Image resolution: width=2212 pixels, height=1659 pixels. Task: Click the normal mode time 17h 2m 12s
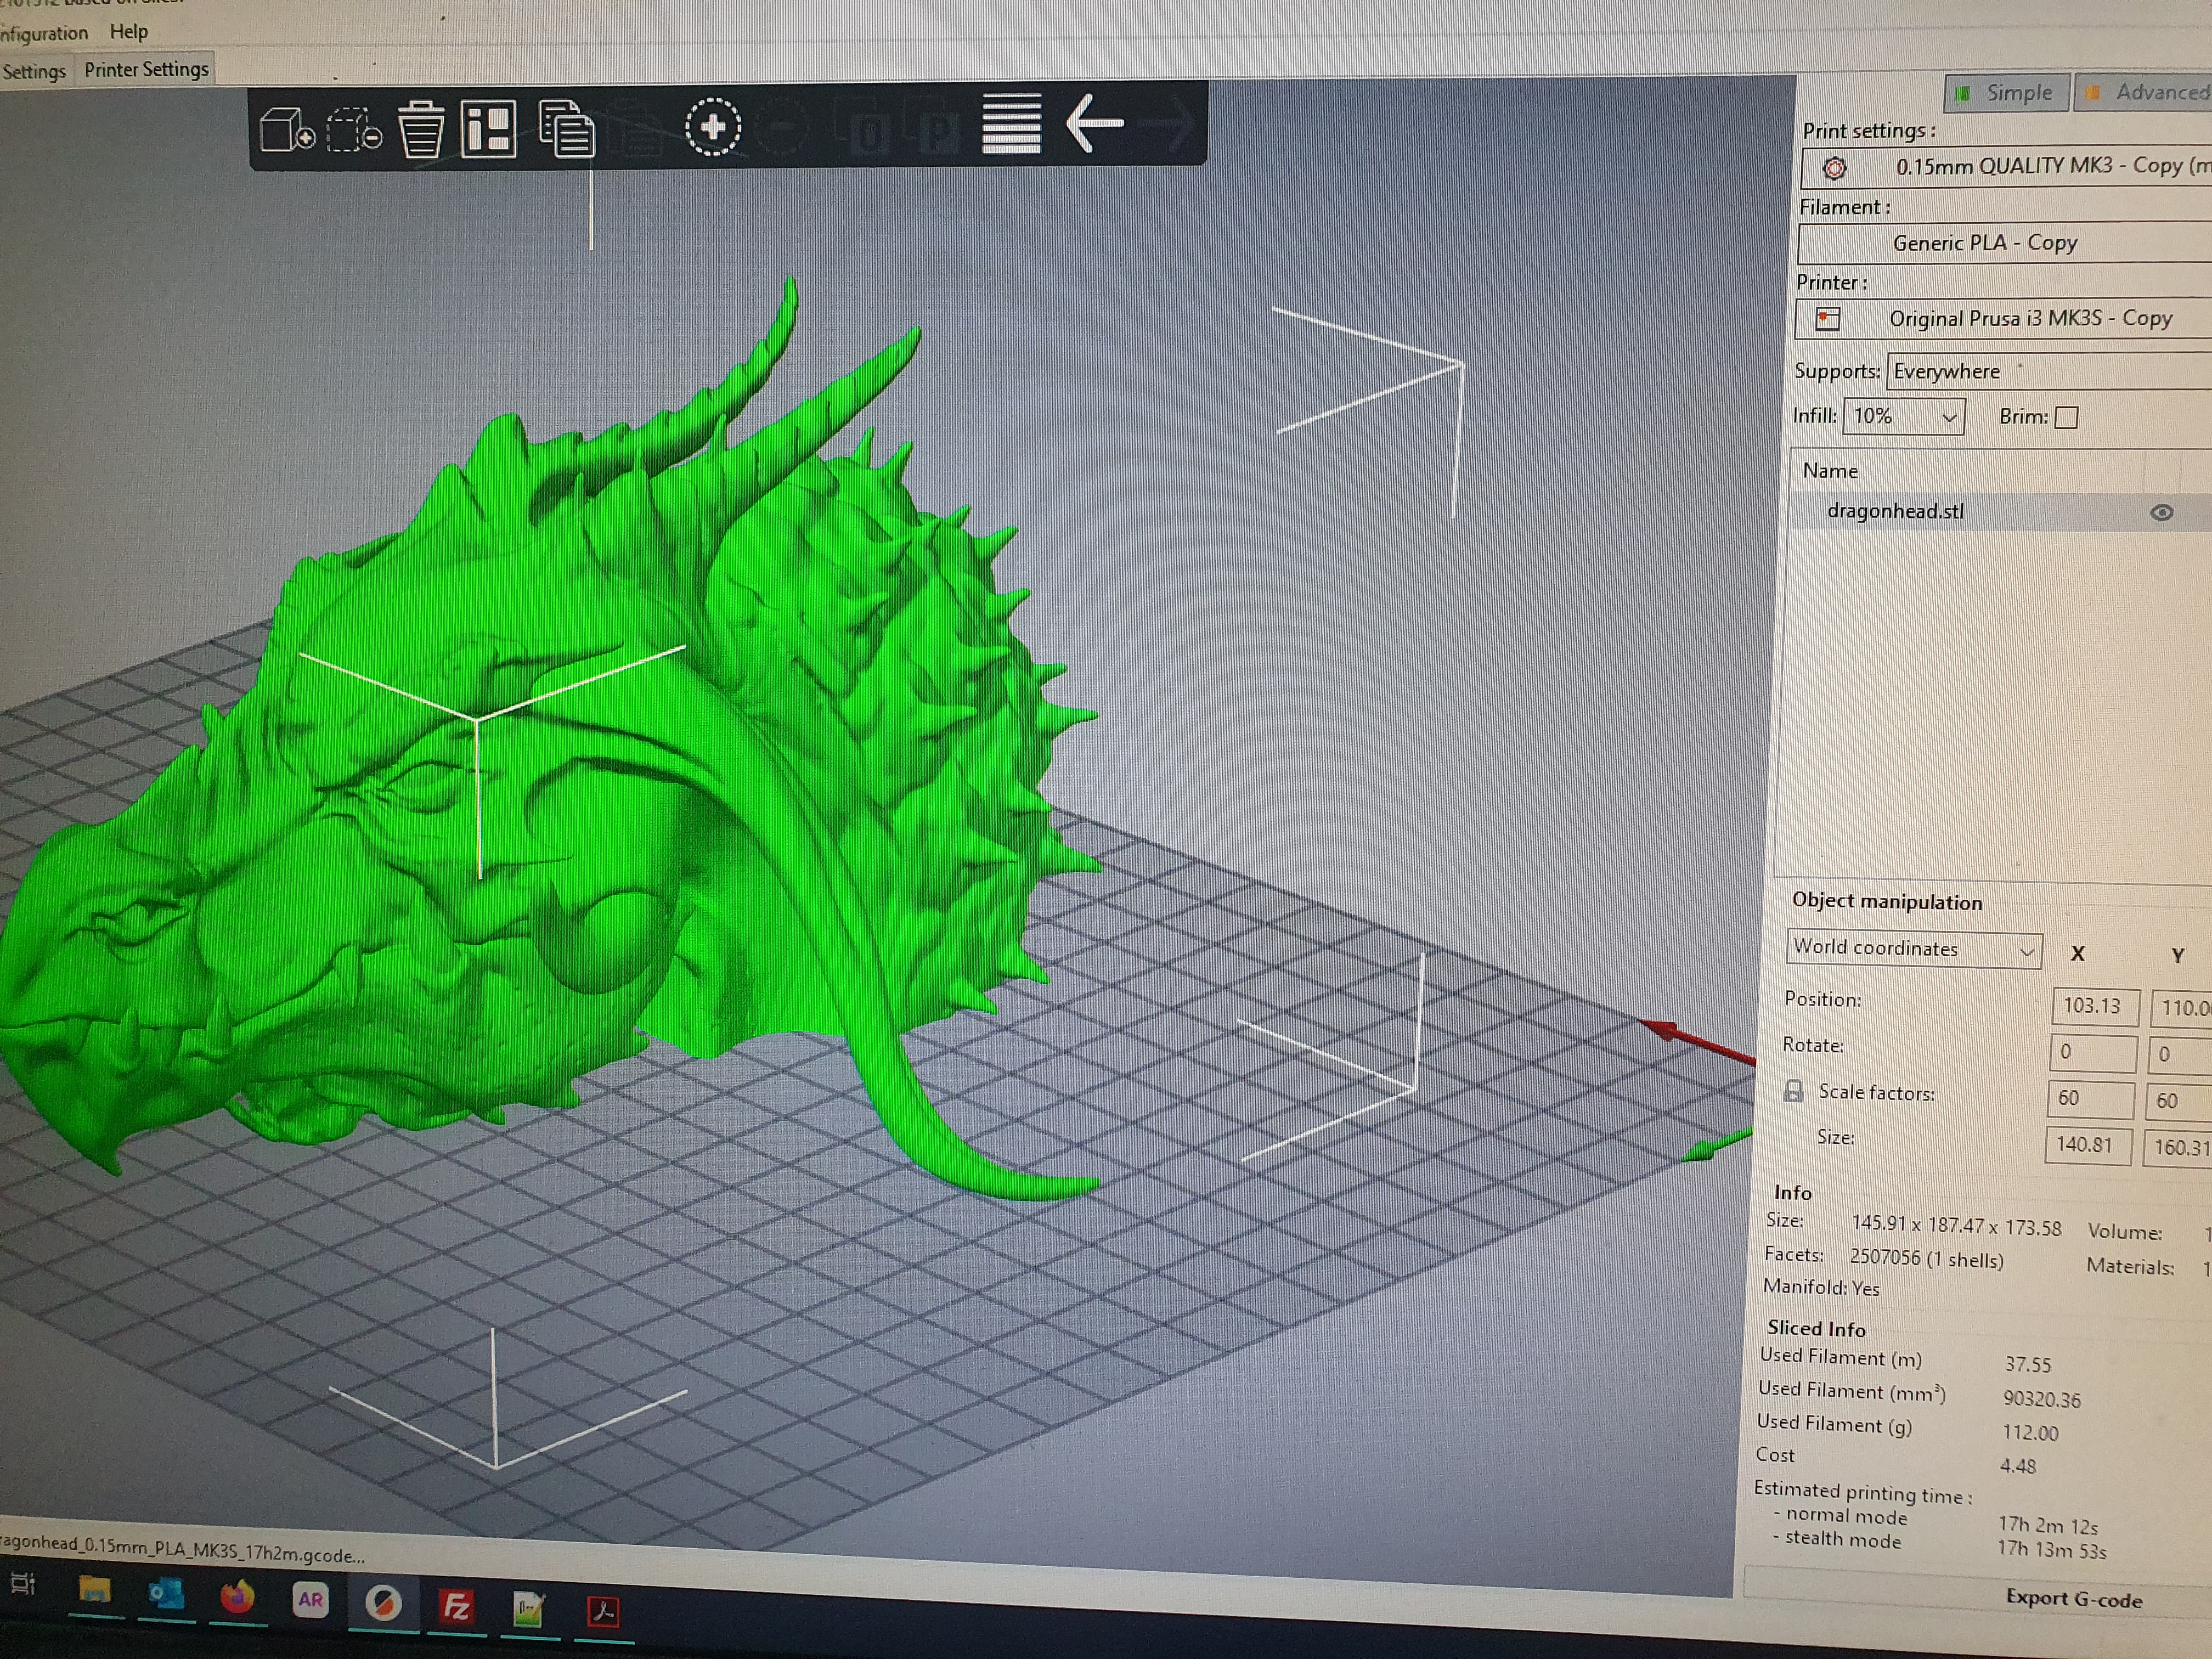pos(2048,1526)
